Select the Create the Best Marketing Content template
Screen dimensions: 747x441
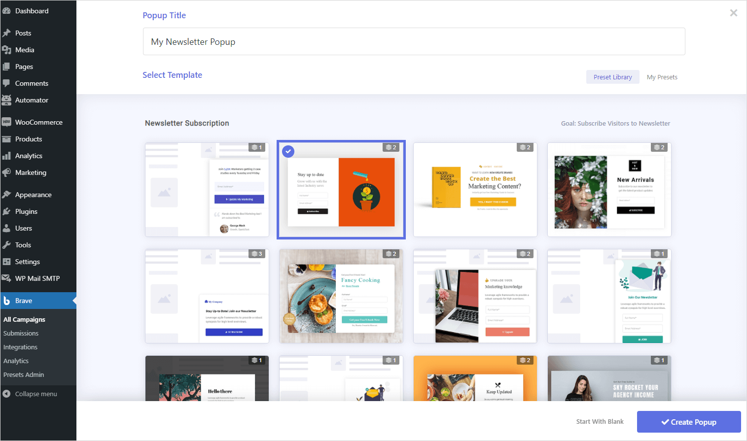[x=475, y=190]
